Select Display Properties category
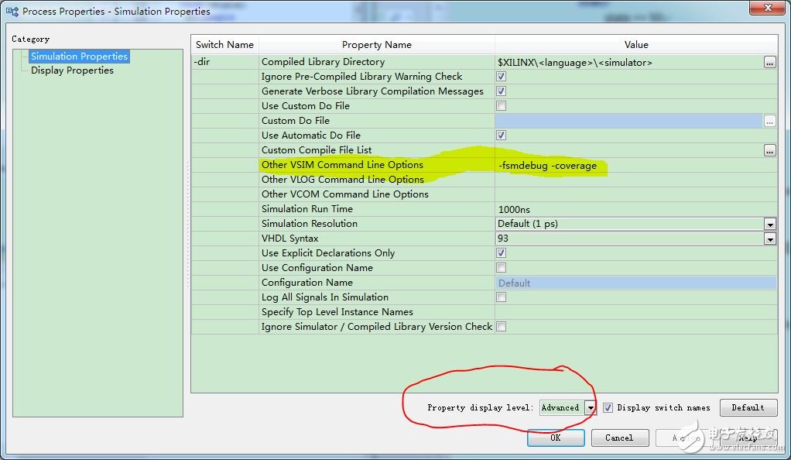 [72, 70]
